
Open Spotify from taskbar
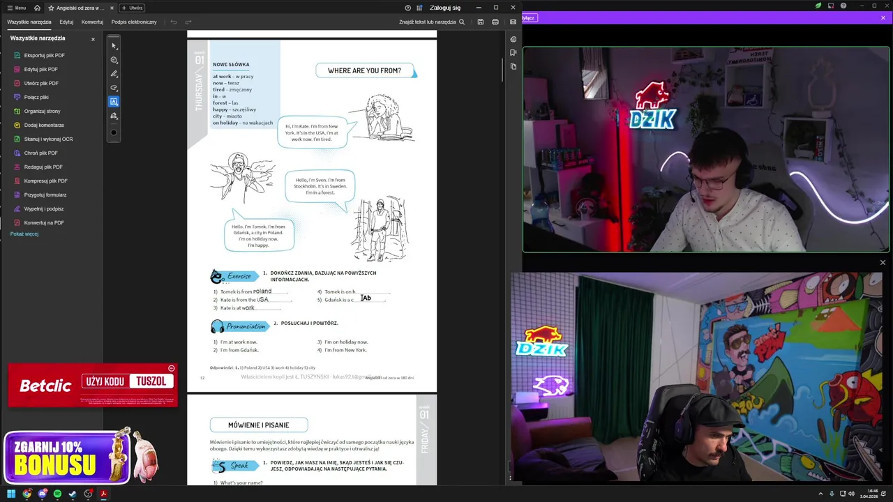tap(57, 494)
